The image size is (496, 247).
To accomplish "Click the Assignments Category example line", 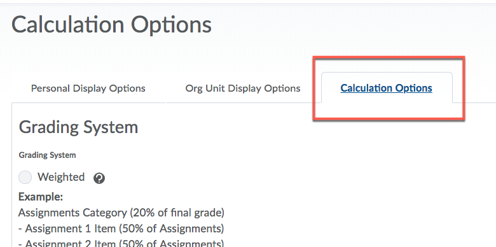I will coord(121,213).
